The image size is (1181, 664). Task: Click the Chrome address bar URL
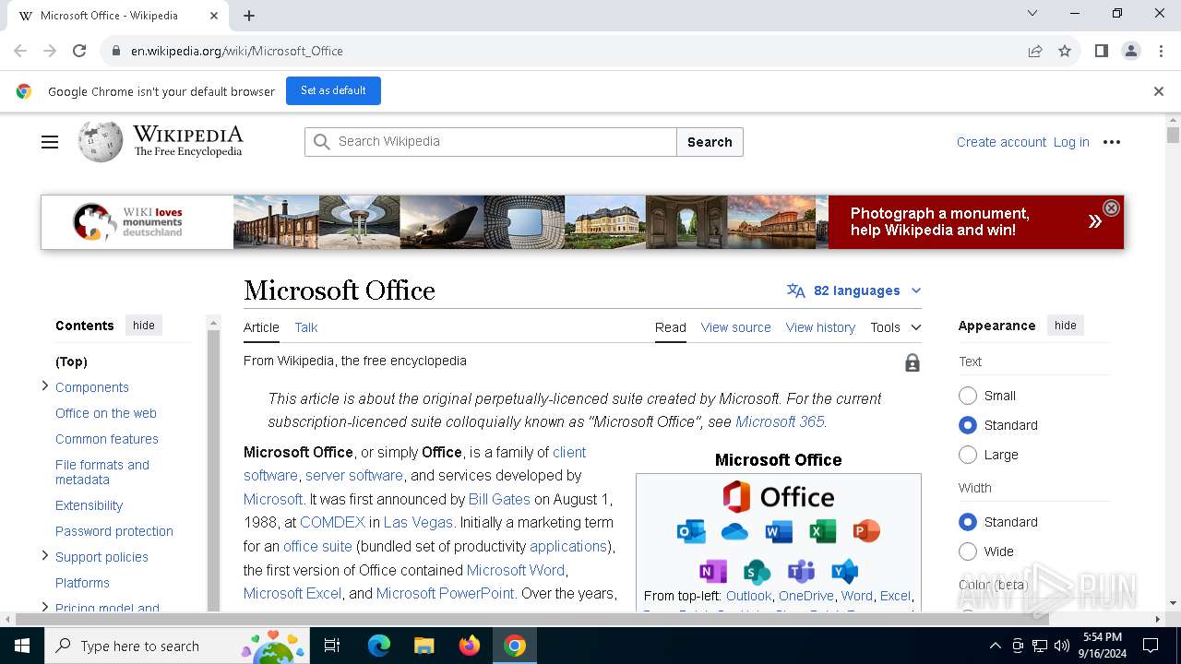click(x=237, y=51)
